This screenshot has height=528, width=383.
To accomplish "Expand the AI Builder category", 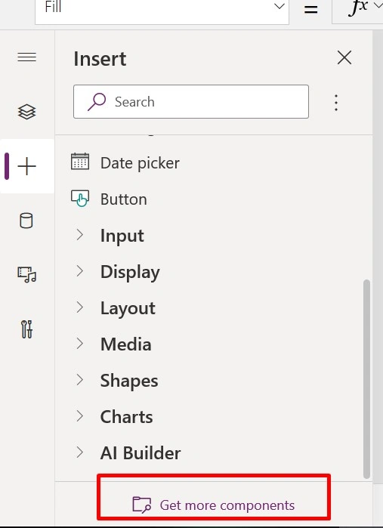I will [80, 452].
